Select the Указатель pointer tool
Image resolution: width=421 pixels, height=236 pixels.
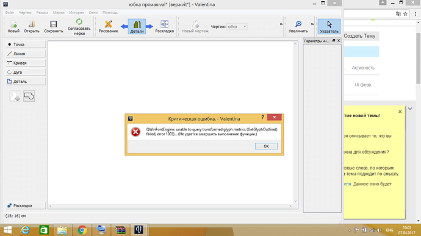[329, 26]
